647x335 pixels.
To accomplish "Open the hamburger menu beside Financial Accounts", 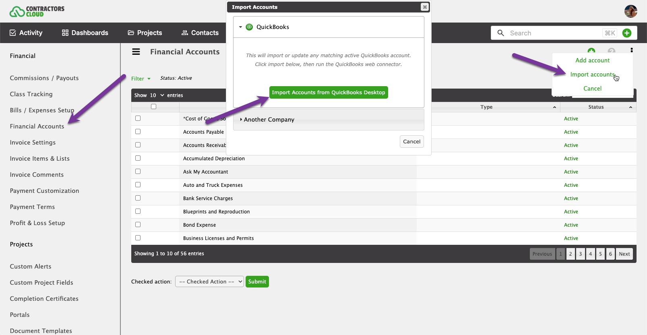I will (136, 52).
